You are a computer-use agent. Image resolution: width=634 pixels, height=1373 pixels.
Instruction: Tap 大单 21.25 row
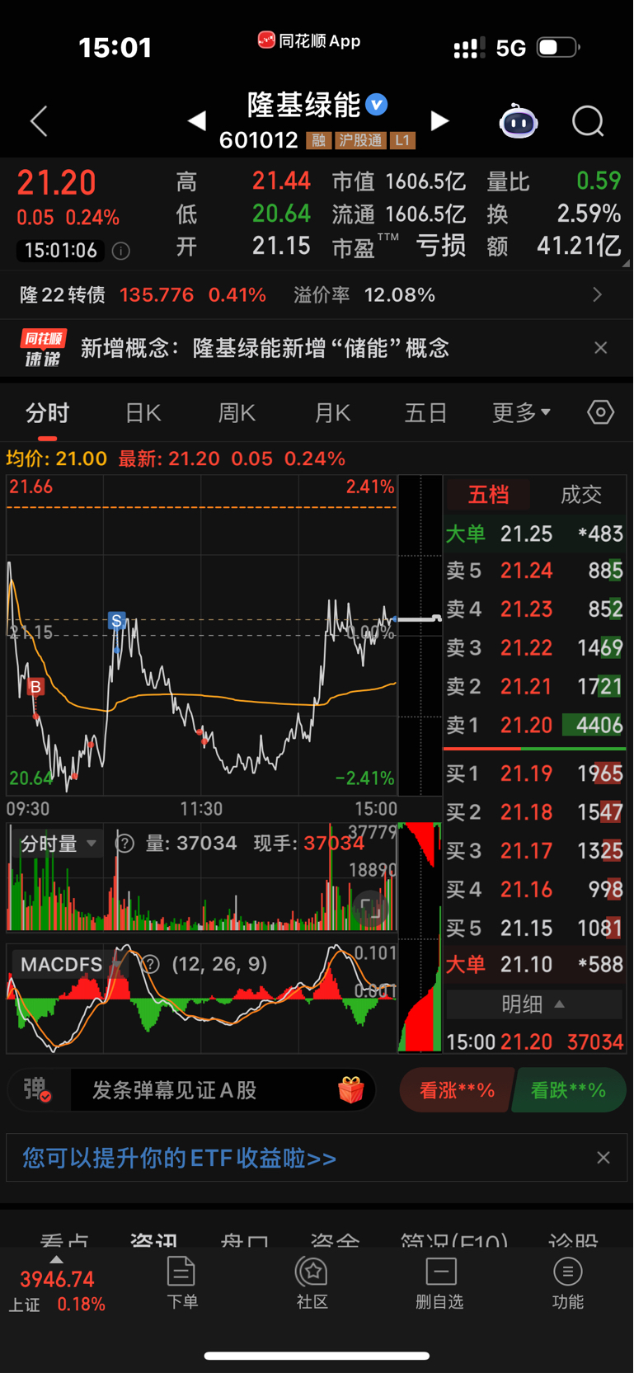[534, 534]
